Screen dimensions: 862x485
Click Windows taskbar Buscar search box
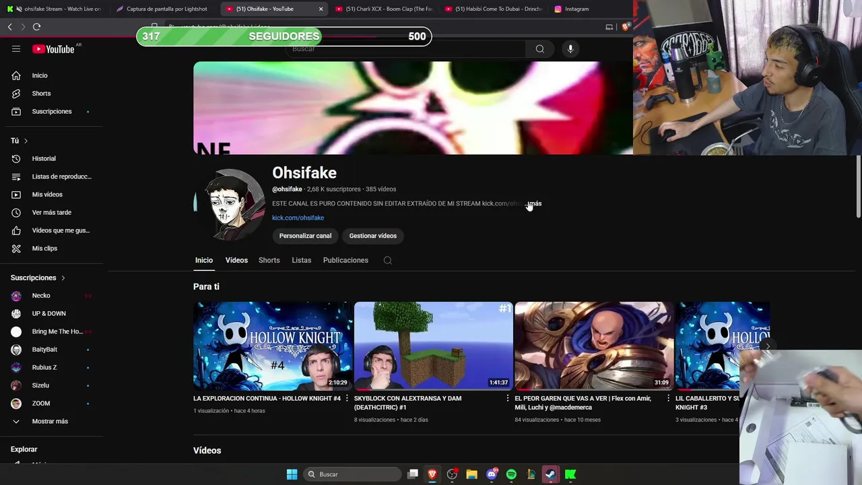click(353, 474)
